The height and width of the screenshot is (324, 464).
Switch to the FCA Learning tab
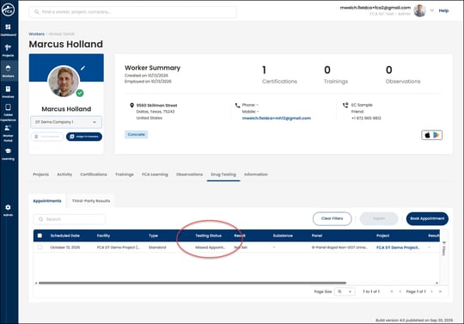(155, 174)
